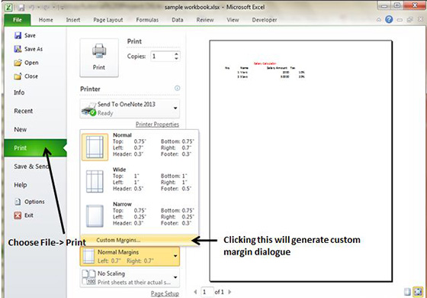The width and height of the screenshot is (427, 298).
Task: Open the New section
Action: point(21,130)
